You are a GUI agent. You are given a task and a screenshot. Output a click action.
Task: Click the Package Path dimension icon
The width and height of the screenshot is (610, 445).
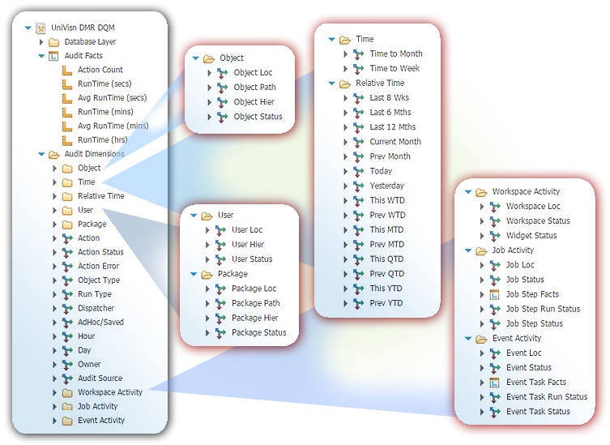pos(220,304)
